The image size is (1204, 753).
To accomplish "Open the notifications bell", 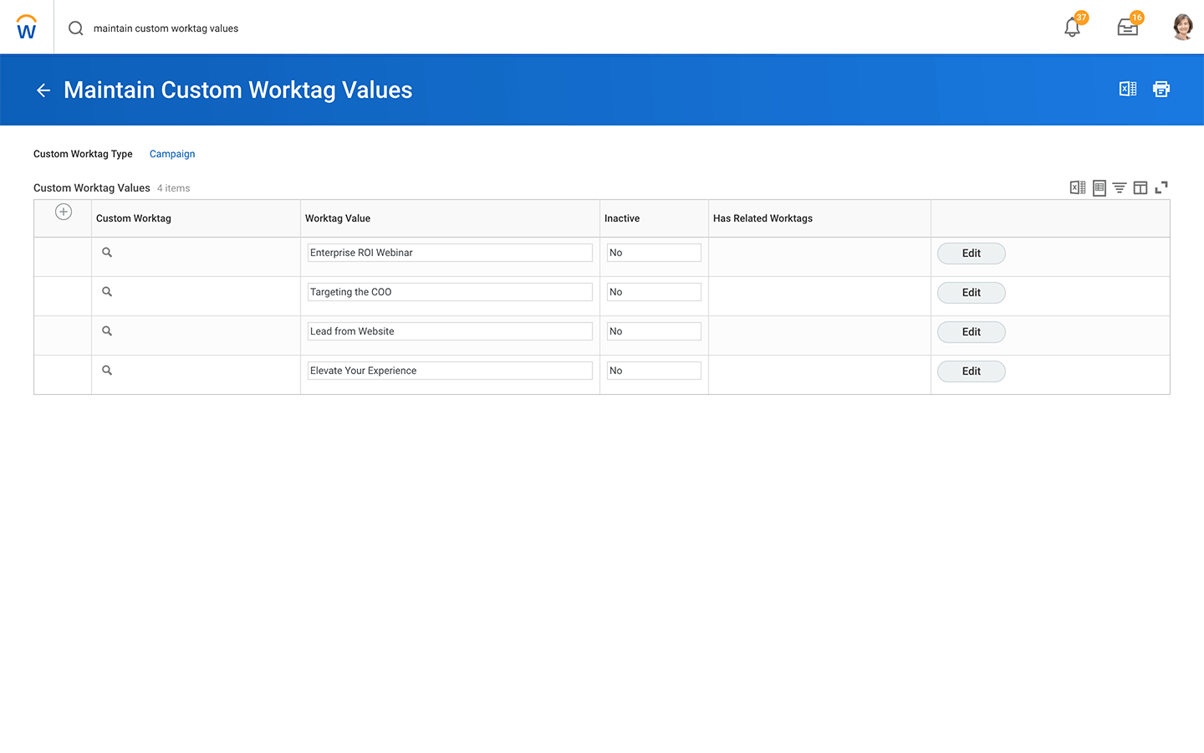I will click(x=1072, y=28).
